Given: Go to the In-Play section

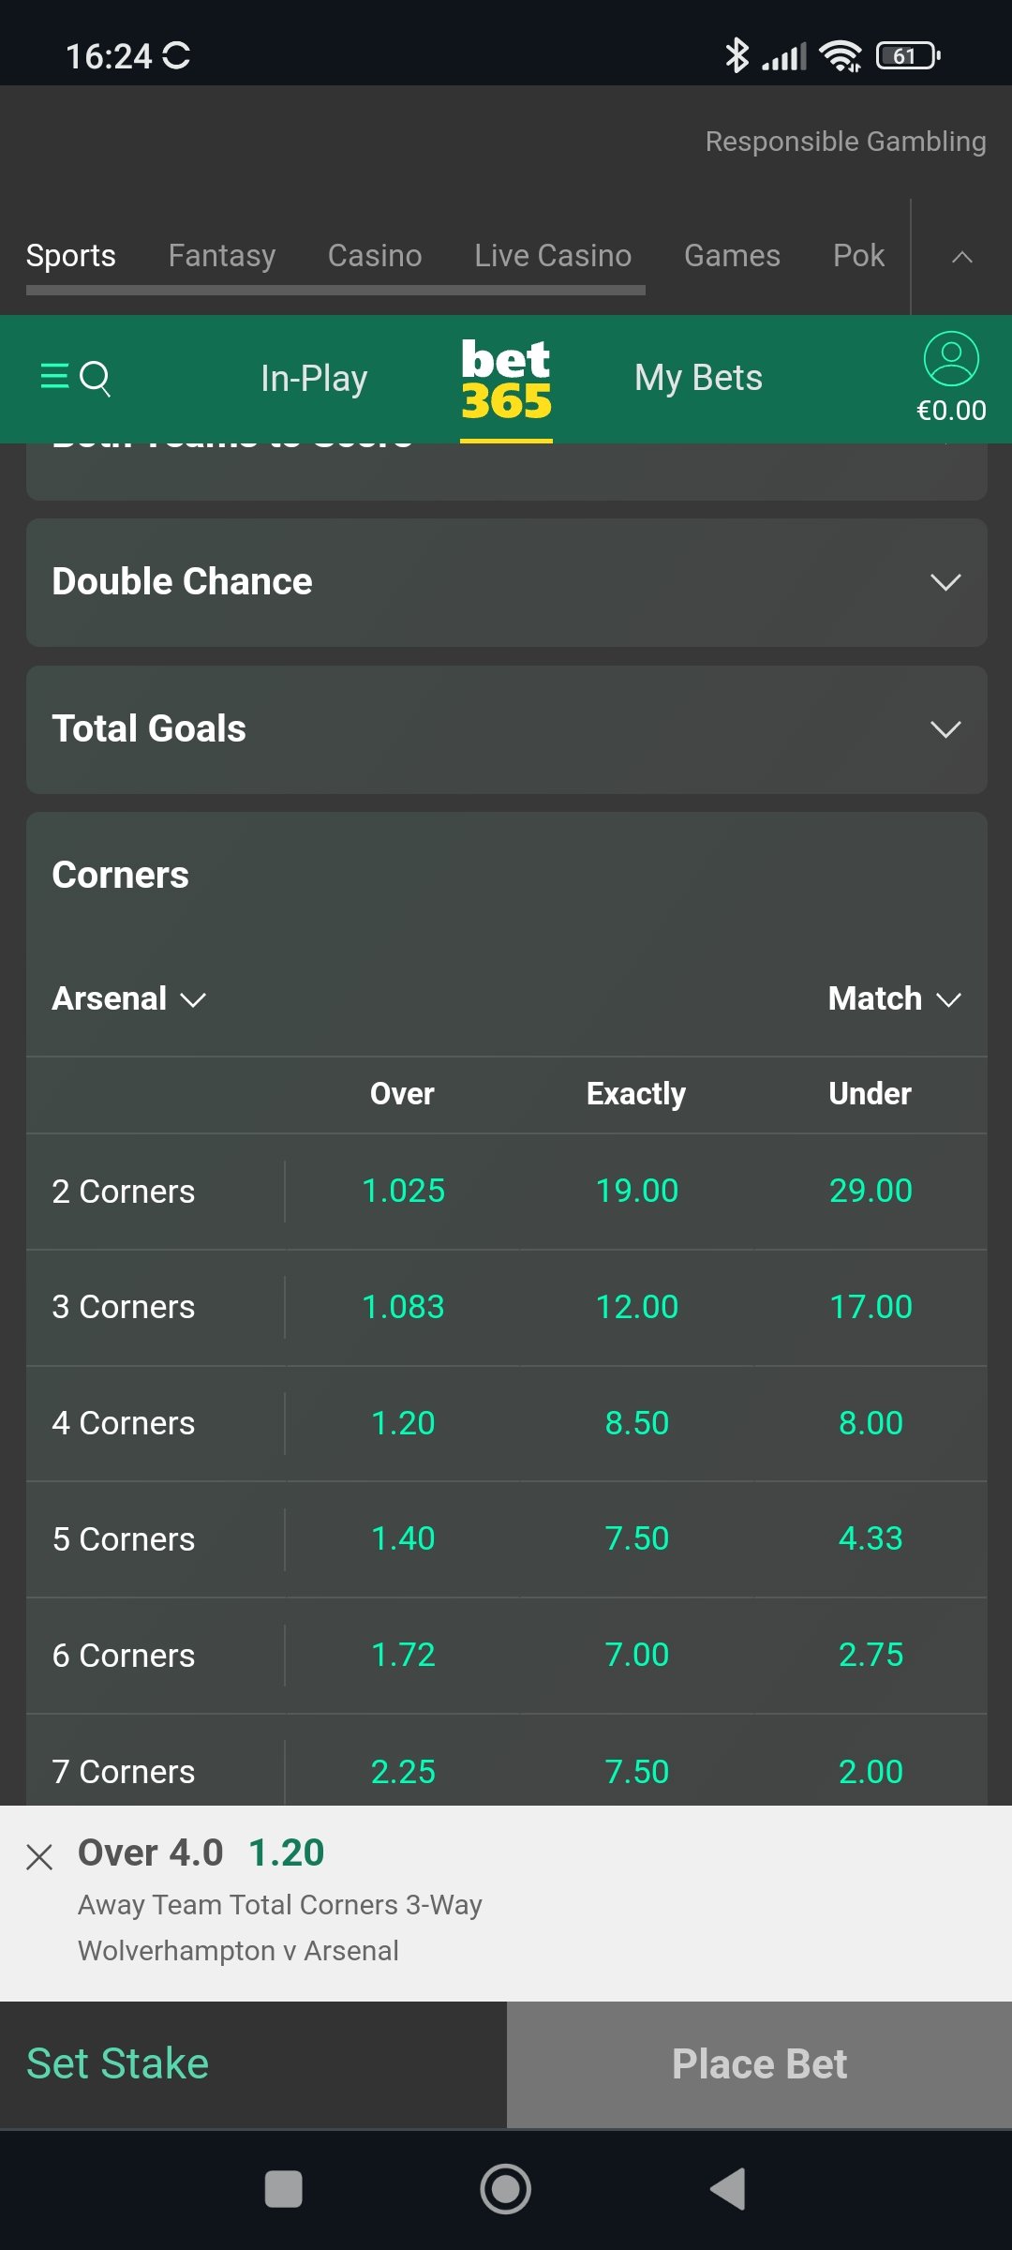Looking at the screenshot, I should (x=314, y=379).
